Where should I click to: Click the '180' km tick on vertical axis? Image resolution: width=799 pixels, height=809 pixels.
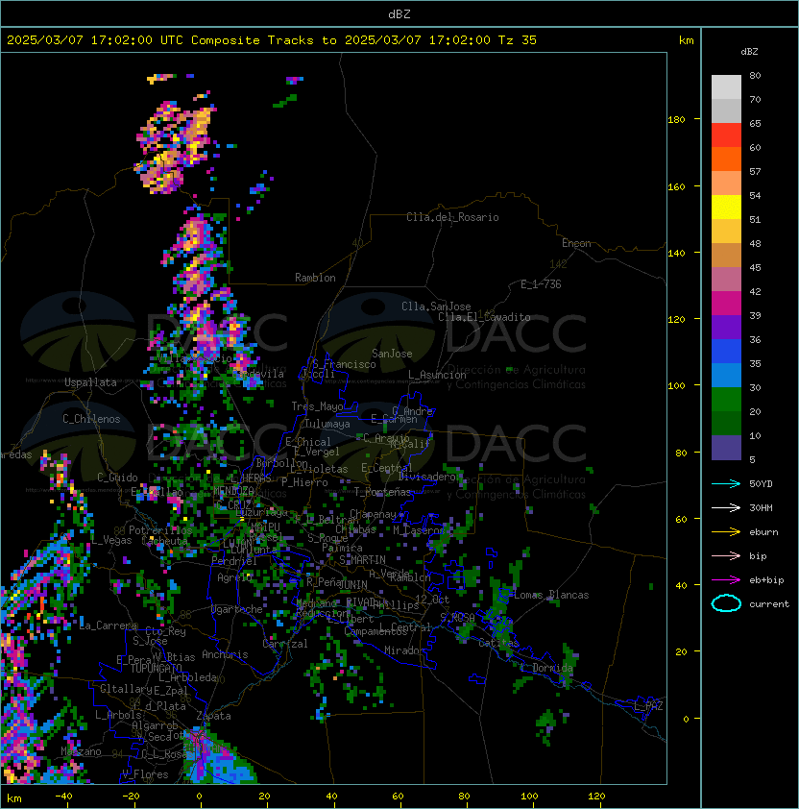coord(676,120)
